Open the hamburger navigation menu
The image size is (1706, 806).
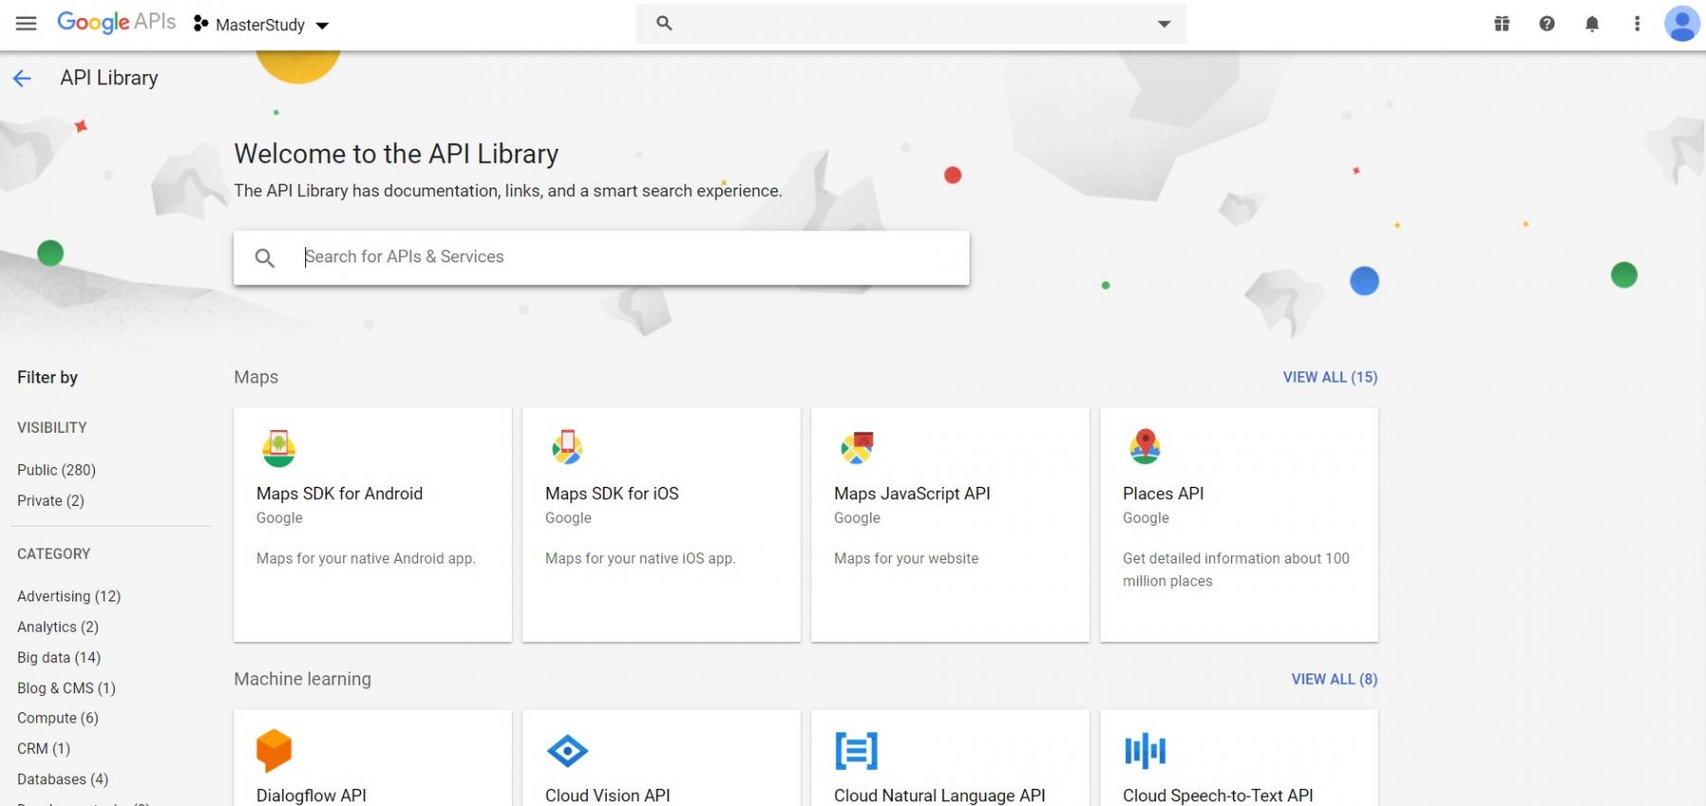(27, 24)
